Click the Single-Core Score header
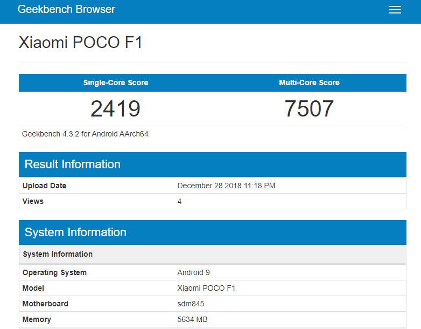The width and height of the screenshot is (421, 329). coord(116,83)
